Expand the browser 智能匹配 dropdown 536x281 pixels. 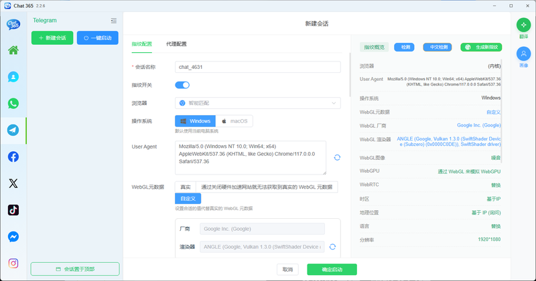tap(258, 103)
